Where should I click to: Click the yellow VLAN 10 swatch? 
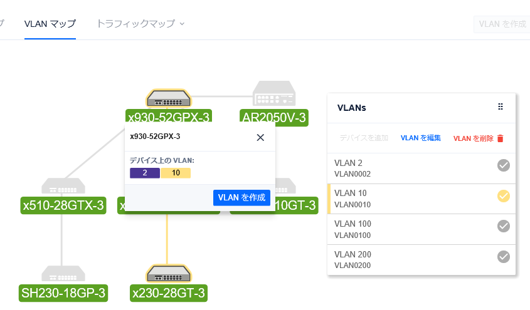pos(176,173)
